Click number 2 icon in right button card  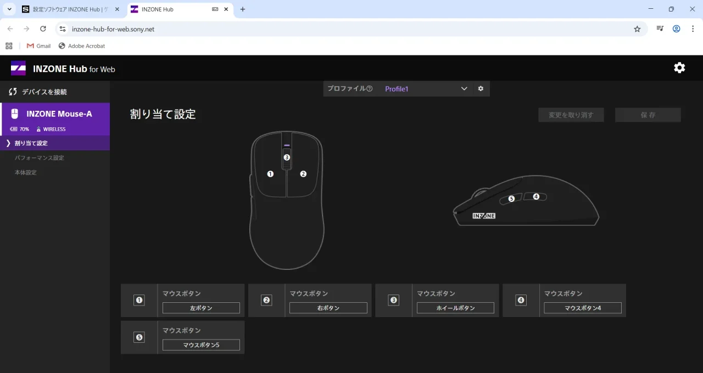(266, 300)
